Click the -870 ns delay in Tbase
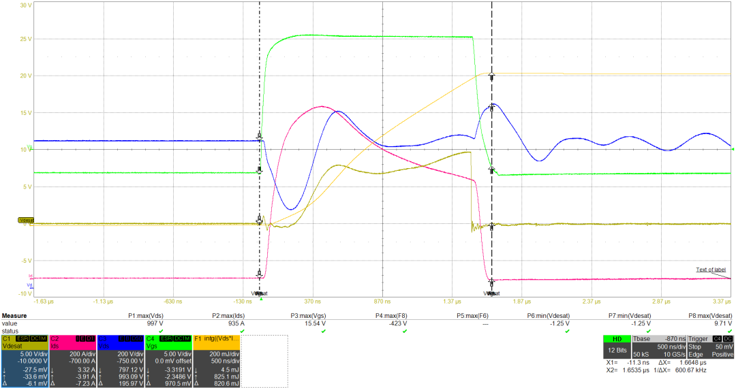736x388 pixels. (x=675, y=339)
